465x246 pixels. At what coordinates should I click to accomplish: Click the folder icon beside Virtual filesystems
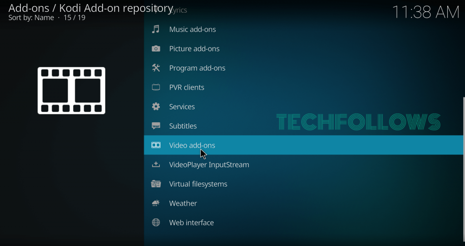156,184
